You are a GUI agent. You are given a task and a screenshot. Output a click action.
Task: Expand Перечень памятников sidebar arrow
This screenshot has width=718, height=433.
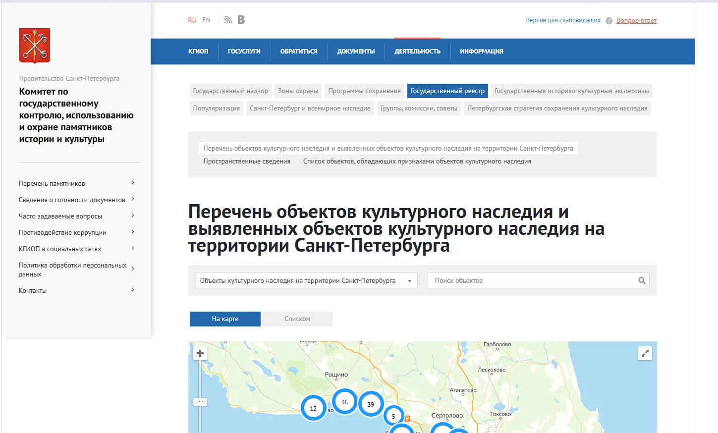(133, 183)
